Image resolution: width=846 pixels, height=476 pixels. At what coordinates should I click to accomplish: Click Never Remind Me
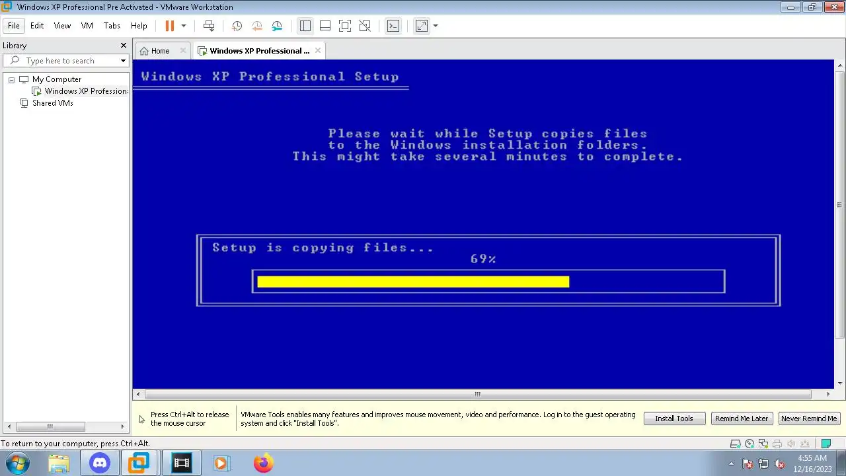(809, 418)
